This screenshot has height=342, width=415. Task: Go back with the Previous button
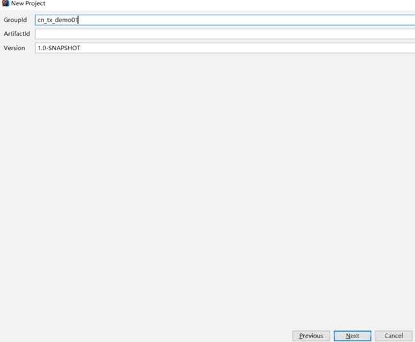point(311,336)
